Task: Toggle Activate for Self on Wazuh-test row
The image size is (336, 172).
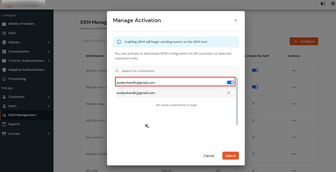Action: click(x=255, y=87)
